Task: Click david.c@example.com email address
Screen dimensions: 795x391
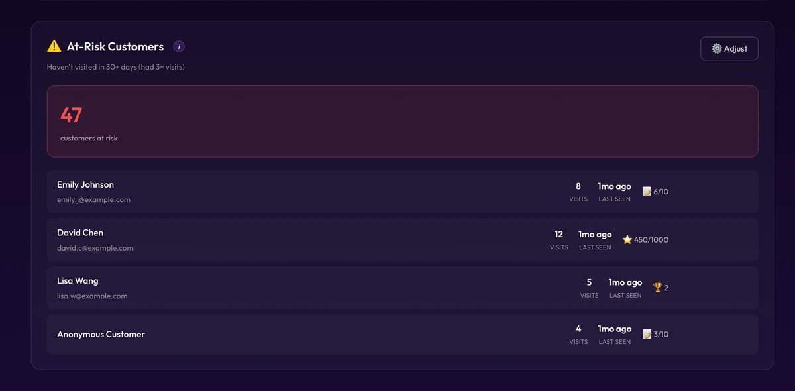Action: [x=95, y=248]
